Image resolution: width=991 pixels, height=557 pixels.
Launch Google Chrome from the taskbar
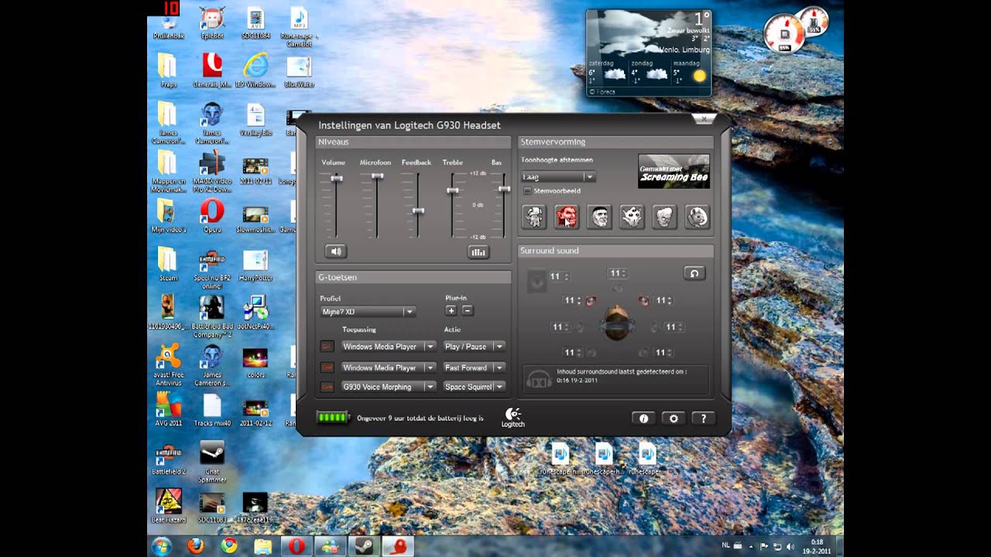229,546
